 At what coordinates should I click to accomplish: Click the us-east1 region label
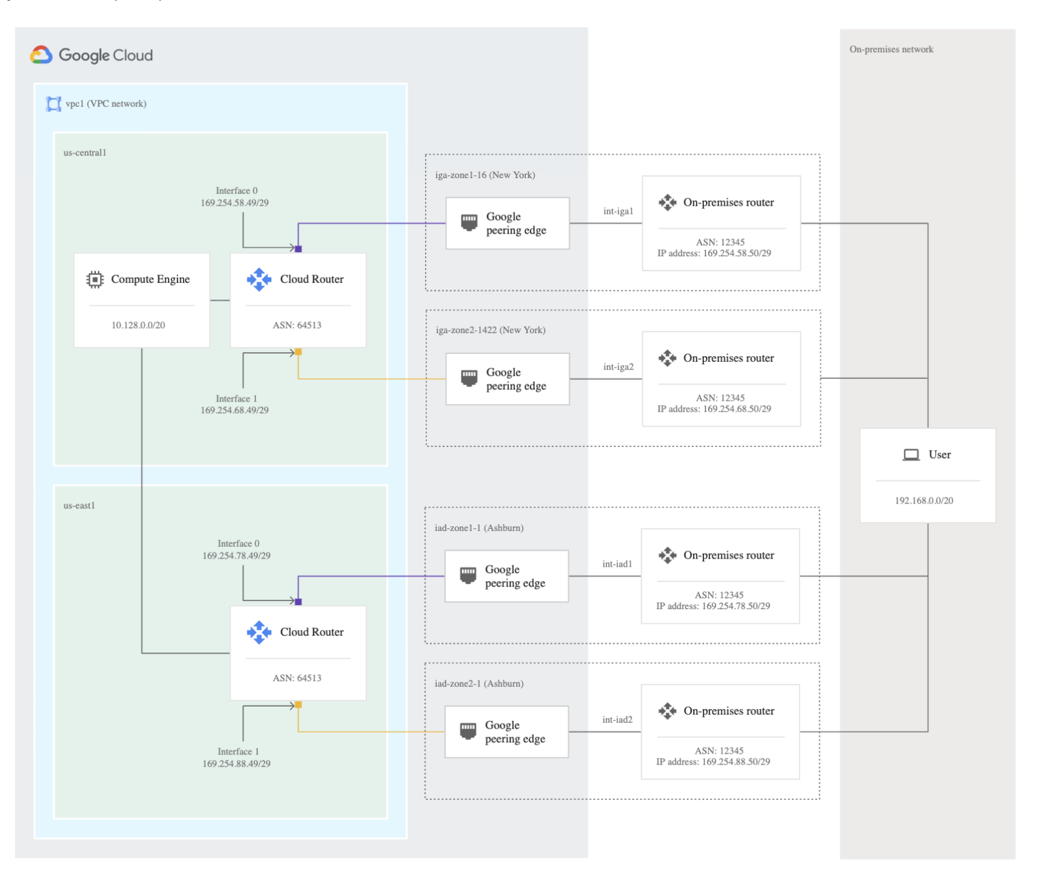(80, 506)
